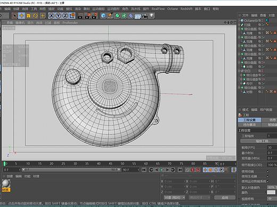This screenshot has height=207, width=277.
Task: Click the OctaneSky environment tag icon
Action: coord(267,20)
